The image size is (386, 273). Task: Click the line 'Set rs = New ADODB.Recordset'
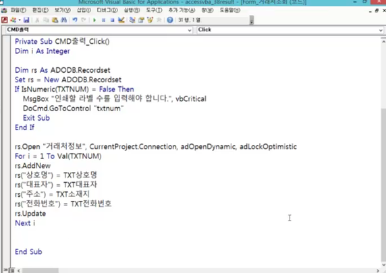click(68, 80)
